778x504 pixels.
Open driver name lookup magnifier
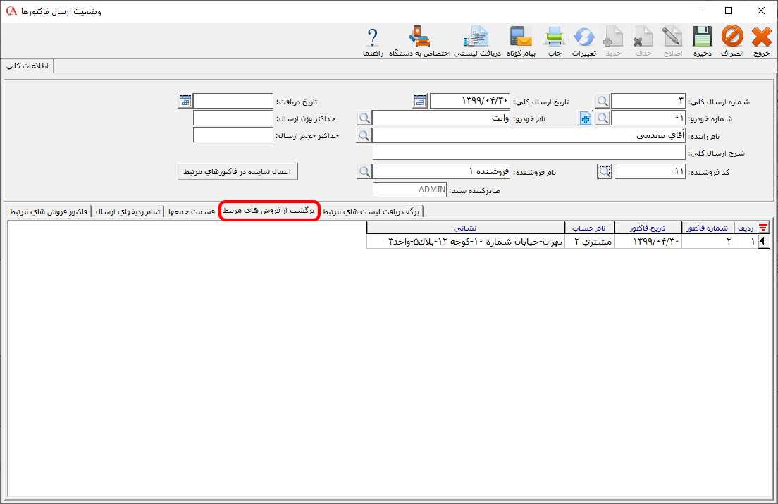[x=364, y=135]
